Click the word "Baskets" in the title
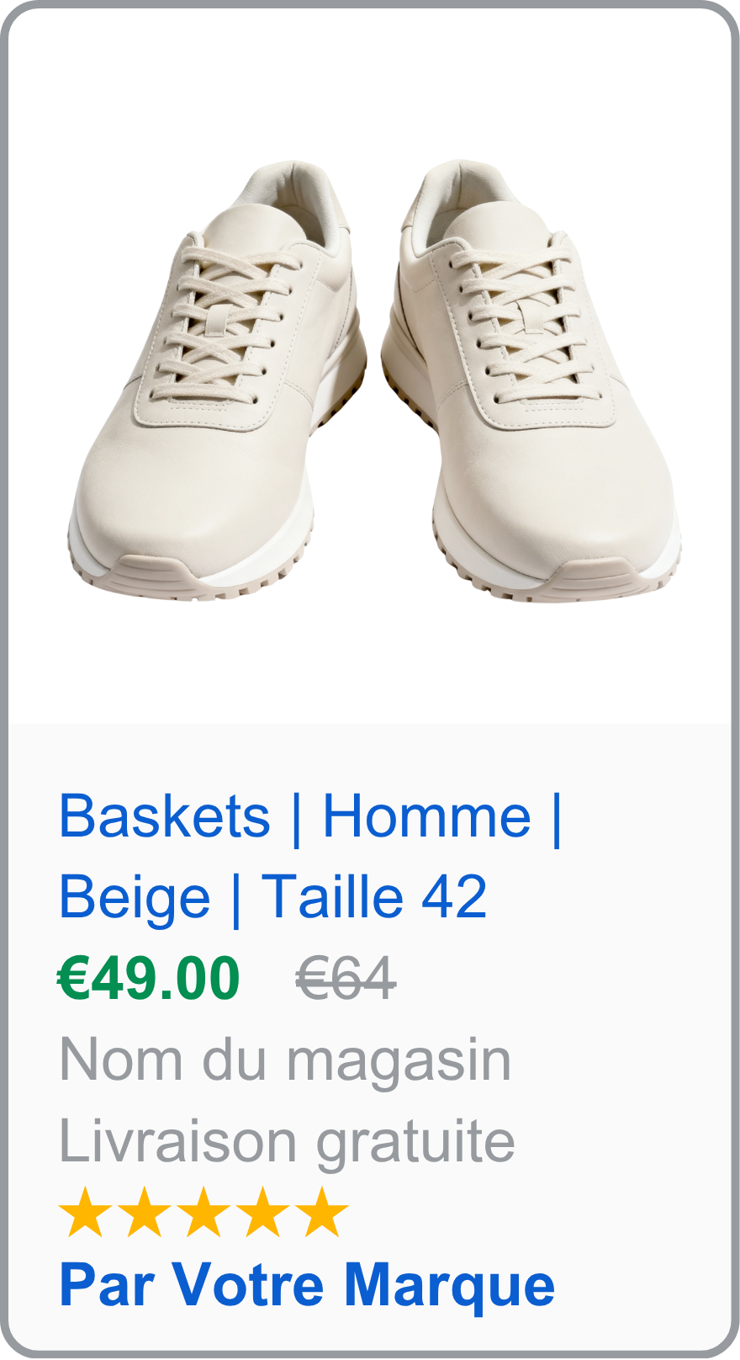 pyautogui.click(x=165, y=816)
